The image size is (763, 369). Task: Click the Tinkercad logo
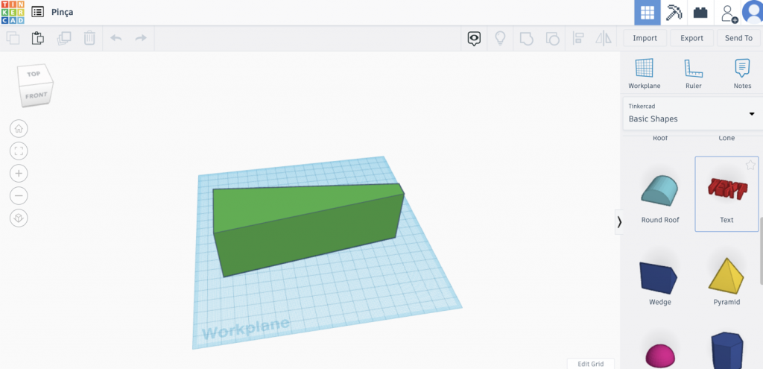(13, 12)
